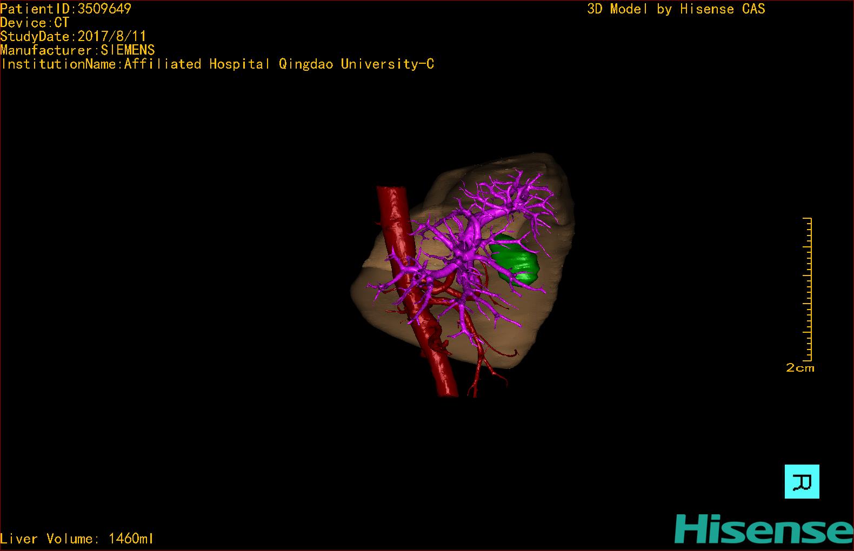
Task: Click the 3D Model by Hisense CAS caption
Action: pyautogui.click(x=676, y=9)
